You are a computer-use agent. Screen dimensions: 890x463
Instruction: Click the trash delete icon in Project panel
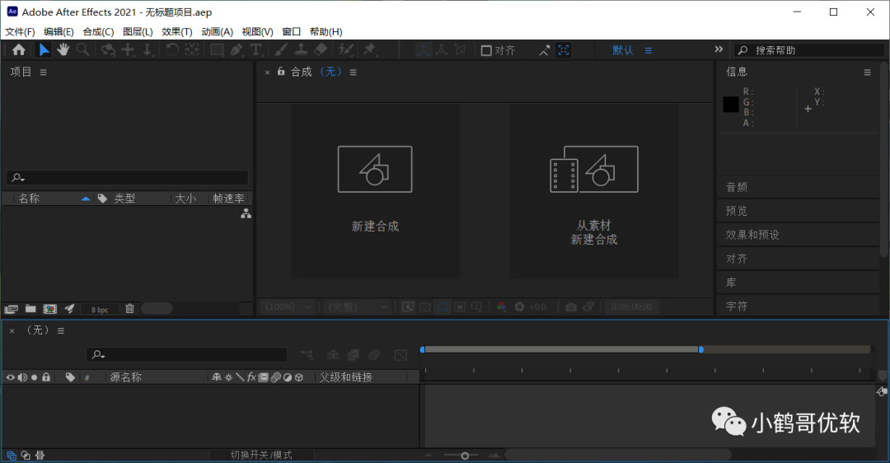[130, 309]
